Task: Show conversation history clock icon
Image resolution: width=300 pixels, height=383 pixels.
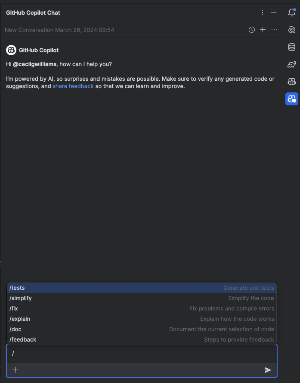Action: 252,30
